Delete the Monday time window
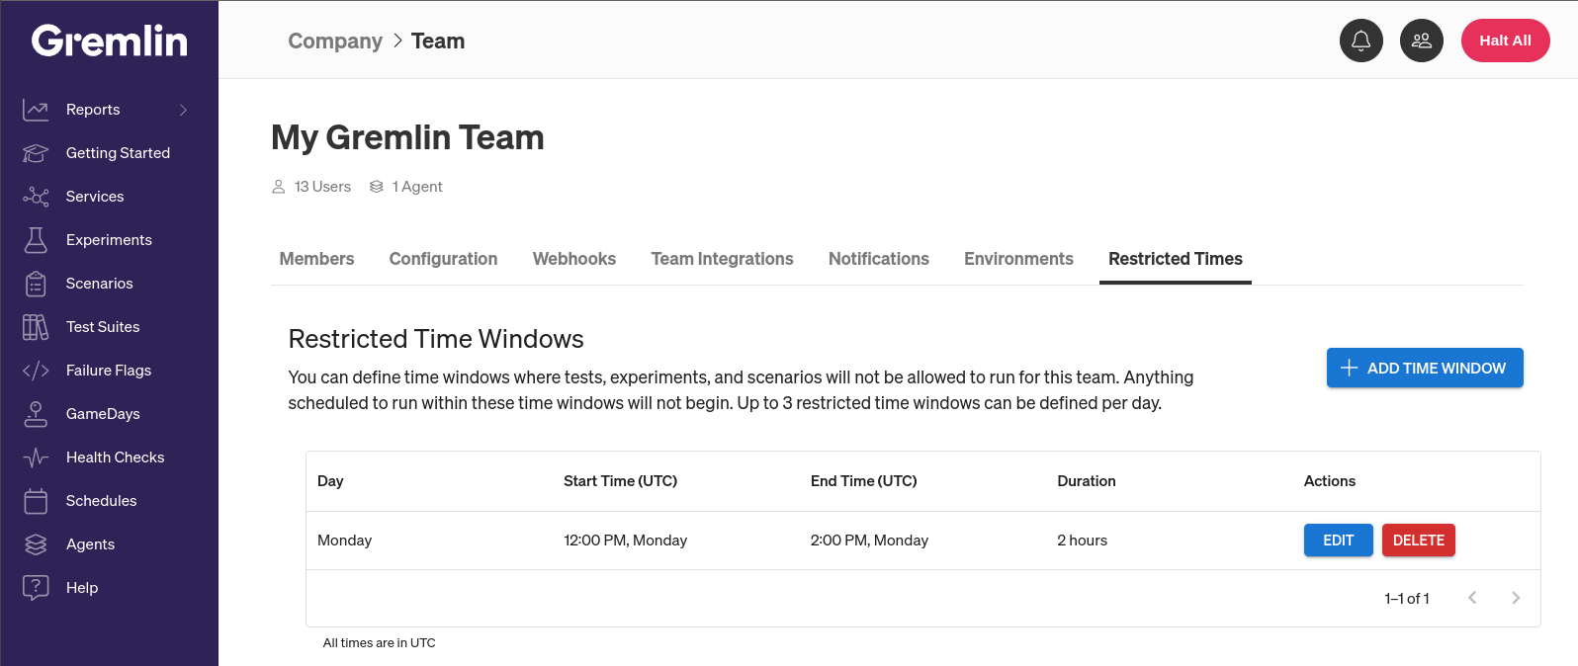The height and width of the screenshot is (666, 1578). [1418, 541]
